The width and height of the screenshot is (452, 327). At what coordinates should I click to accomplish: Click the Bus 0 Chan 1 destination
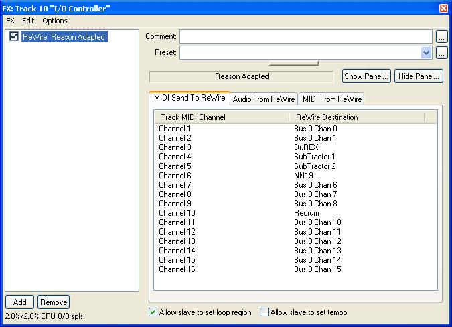(315, 138)
